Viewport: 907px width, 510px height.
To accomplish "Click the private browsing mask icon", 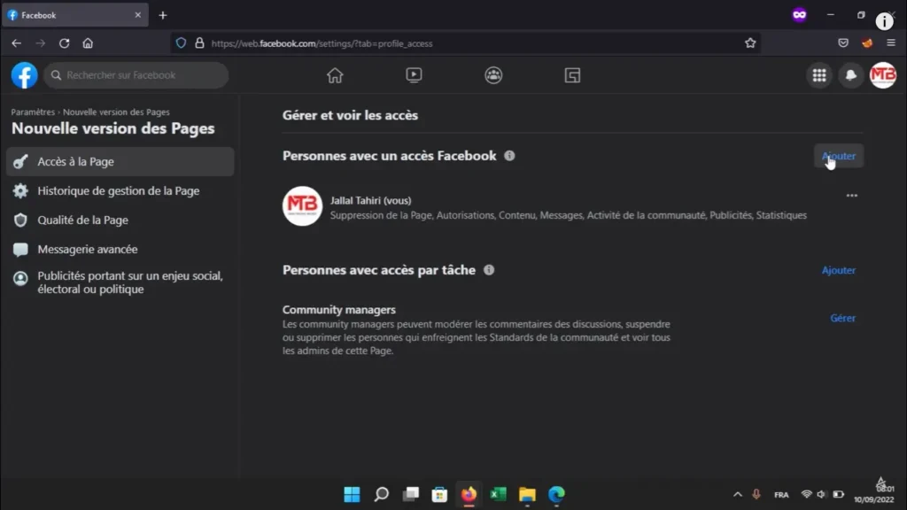I will point(800,15).
